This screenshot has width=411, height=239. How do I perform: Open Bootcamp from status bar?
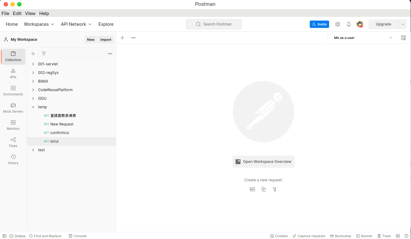pos(340,236)
